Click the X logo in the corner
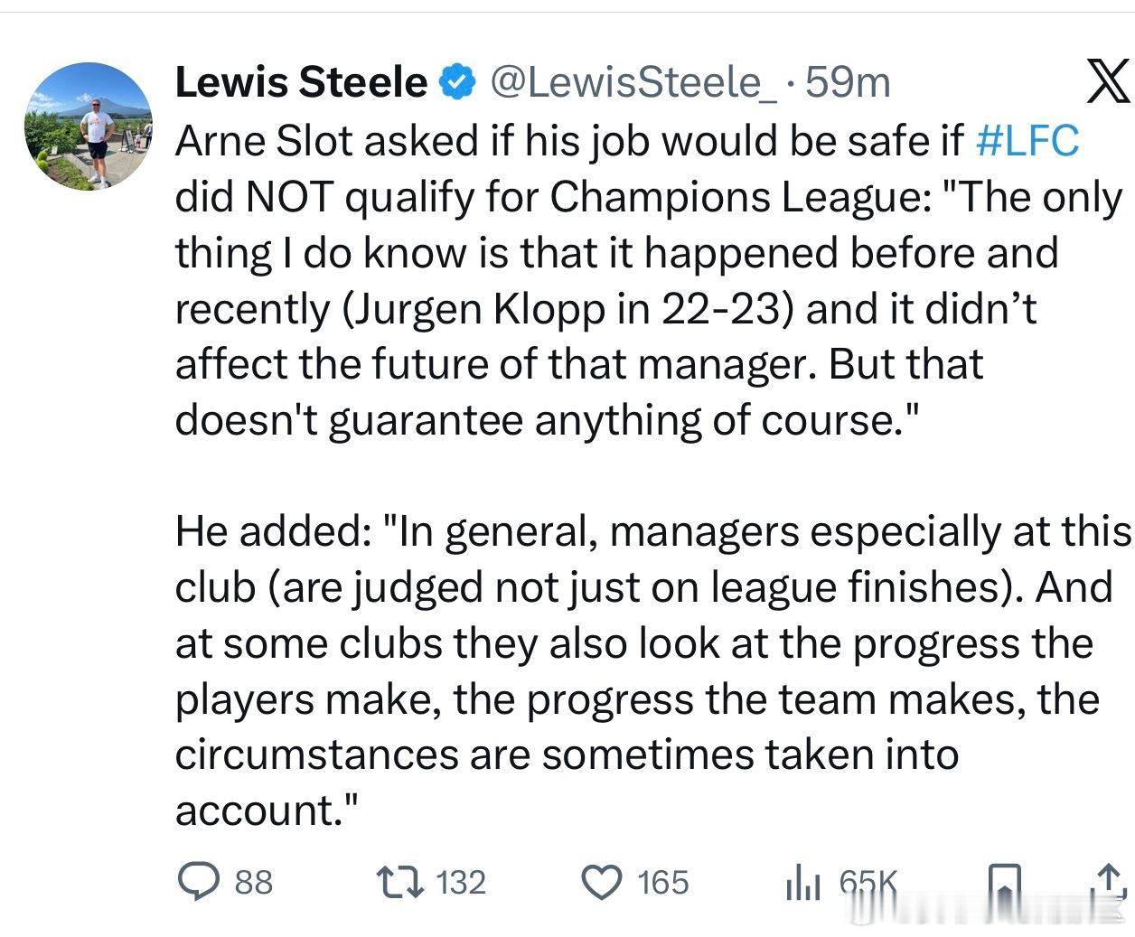The height and width of the screenshot is (937, 1135). 1106,83
